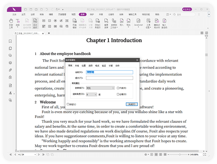Open the Form Field (表单域) visibility dropdown
The width and height of the screenshot is (217, 164).
tap(100, 88)
